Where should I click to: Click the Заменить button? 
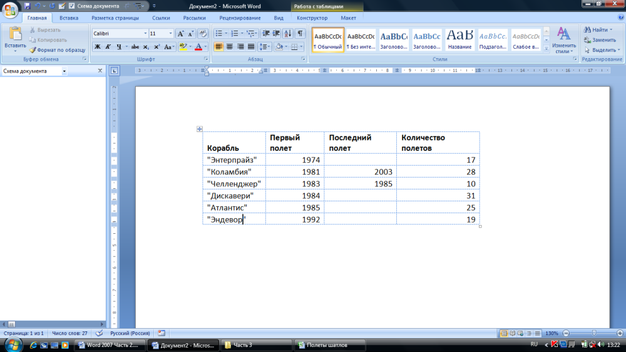tap(600, 40)
